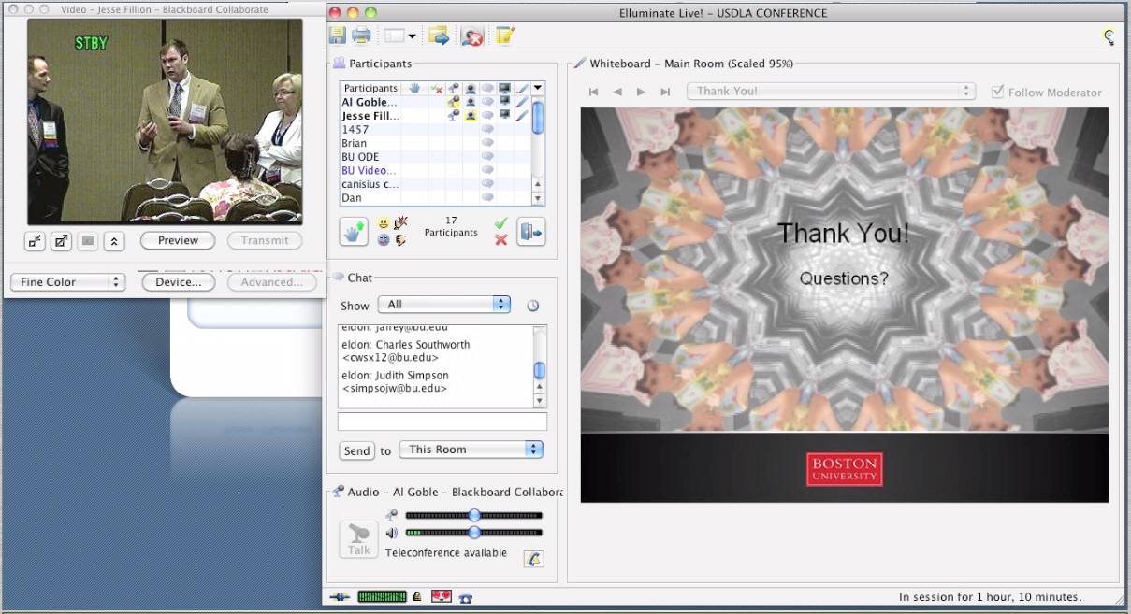Click the Save icon in the toolbar
1131x614 pixels.
(338, 36)
